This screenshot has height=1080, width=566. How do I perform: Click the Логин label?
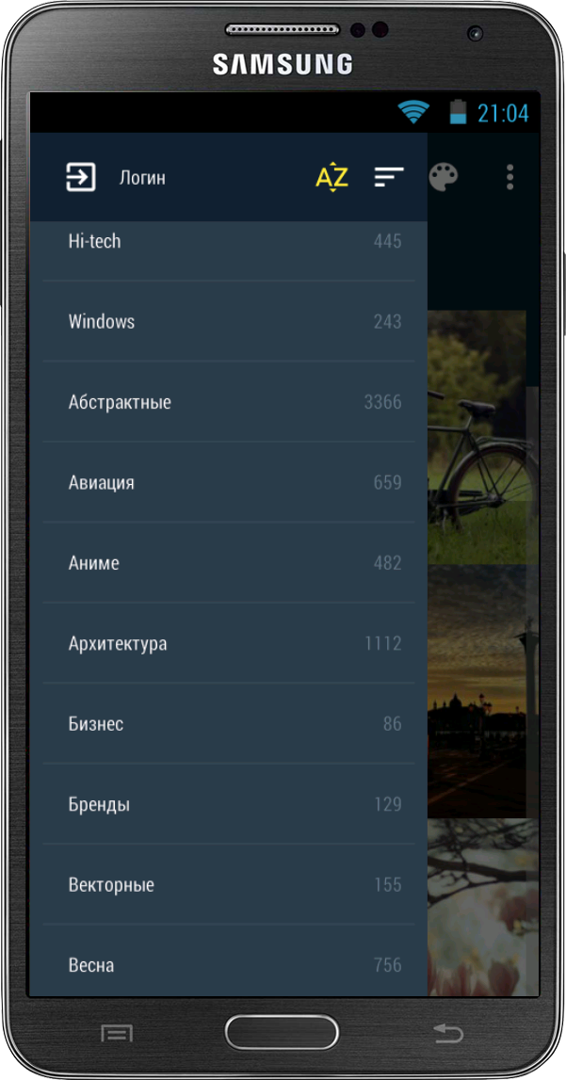[142, 178]
